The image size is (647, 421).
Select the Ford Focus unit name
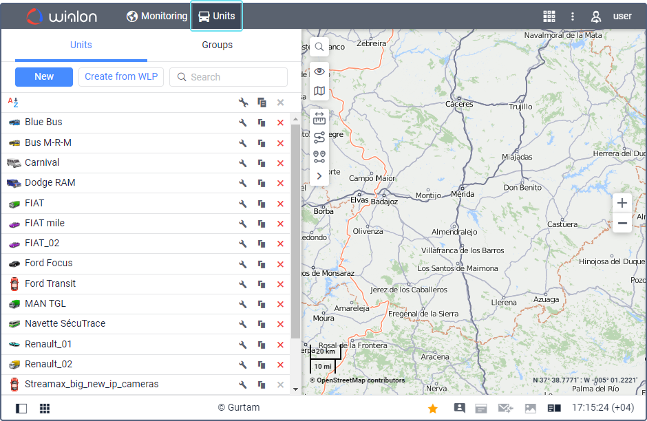(x=49, y=263)
